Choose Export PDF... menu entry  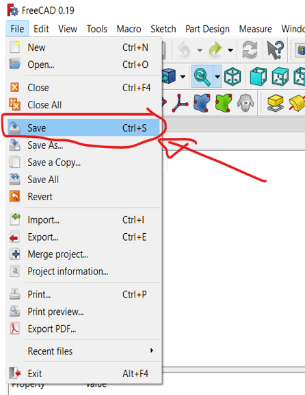(x=83, y=328)
